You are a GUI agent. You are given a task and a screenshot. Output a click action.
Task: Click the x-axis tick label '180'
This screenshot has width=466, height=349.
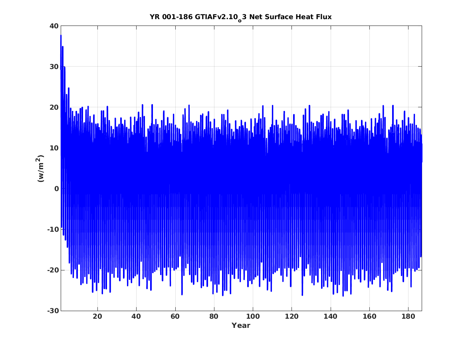coord(408,316)
